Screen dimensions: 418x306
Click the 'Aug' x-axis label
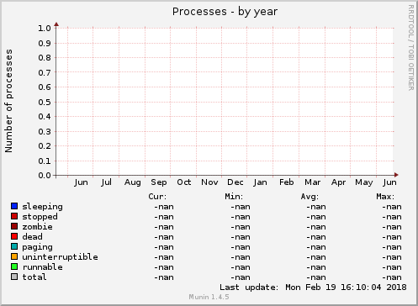pos(133,182)
